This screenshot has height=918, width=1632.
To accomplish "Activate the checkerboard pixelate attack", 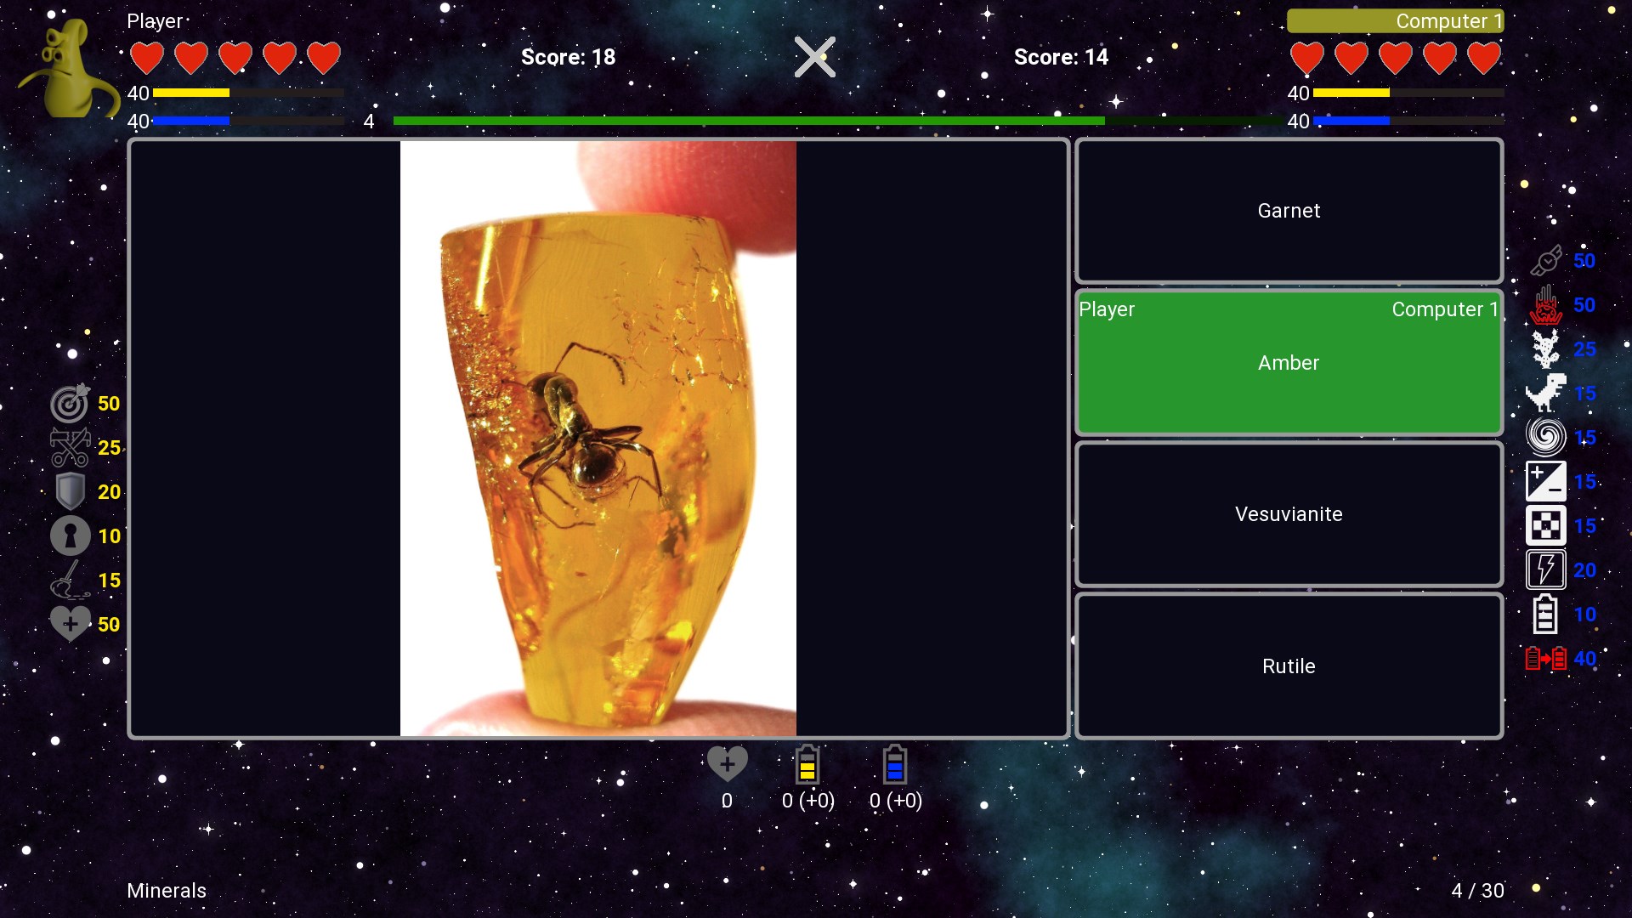I will 1545,526.
